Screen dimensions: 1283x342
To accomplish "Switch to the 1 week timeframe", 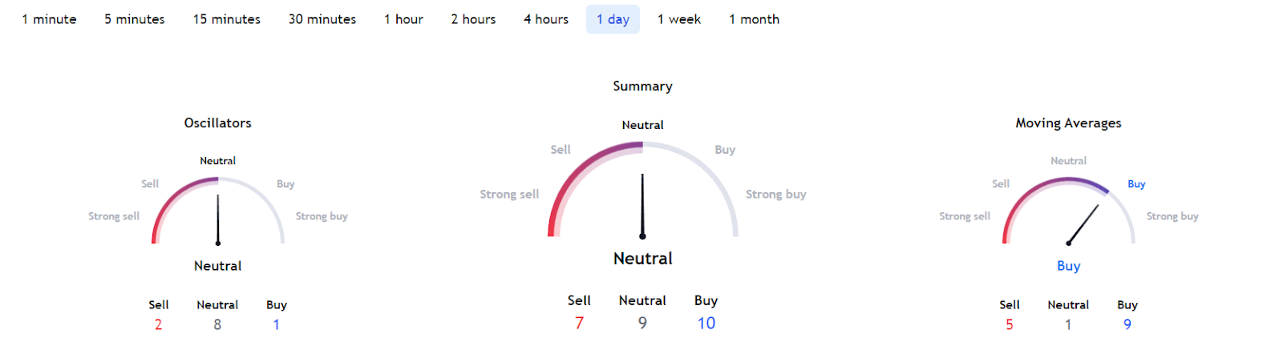I will [678, 19].
